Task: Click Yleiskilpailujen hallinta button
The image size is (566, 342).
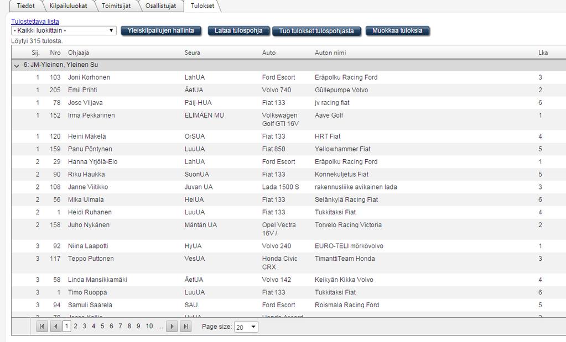Action: click(x=160, y=30)
